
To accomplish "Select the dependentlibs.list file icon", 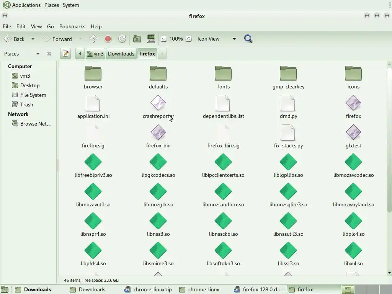I will (x=223, y=103).
